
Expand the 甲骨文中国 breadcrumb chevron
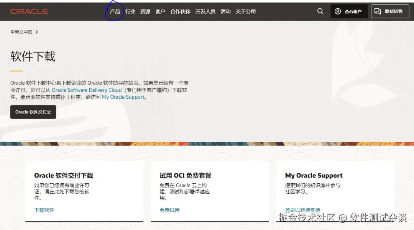[x=36, y=32]
